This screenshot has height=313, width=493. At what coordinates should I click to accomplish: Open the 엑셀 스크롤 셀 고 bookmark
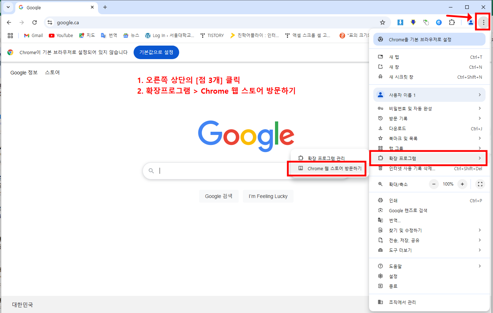[x=307, y=35]
